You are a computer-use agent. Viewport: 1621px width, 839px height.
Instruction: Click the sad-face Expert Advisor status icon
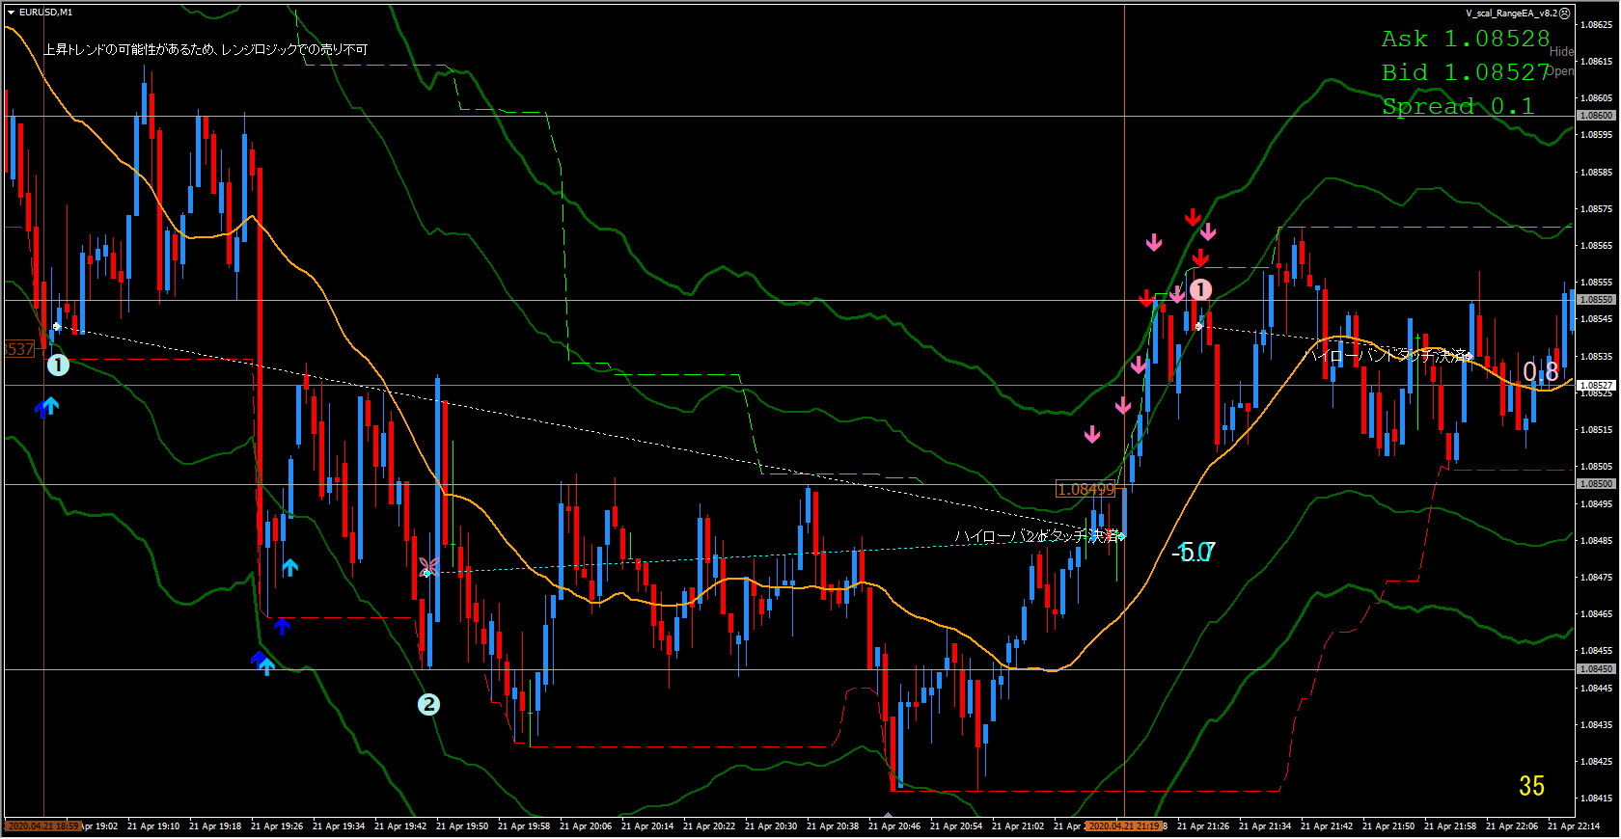(1564, 14)
